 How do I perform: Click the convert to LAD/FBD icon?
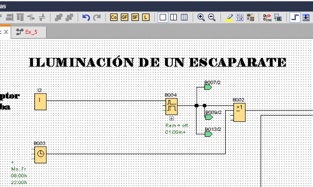click(250, 17)
